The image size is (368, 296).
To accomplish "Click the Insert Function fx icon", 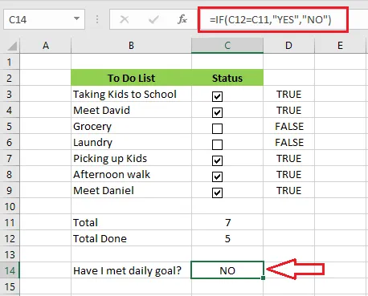I will point(182,19).
